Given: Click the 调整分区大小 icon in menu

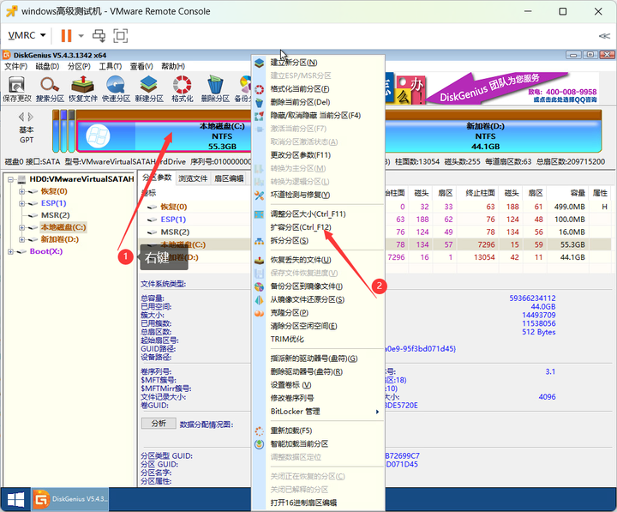Looking at the screenshot, I should [x=259, y=214].
